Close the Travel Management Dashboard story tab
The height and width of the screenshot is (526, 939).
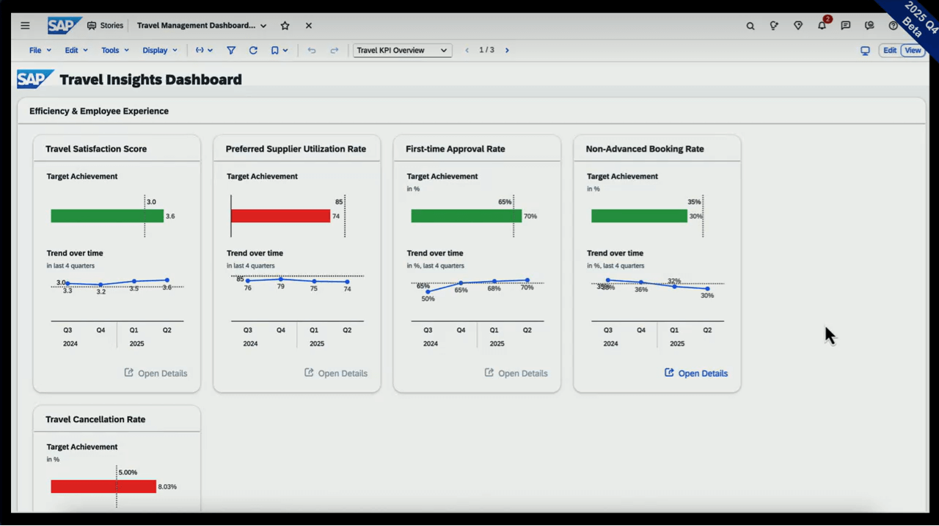click(309, 26)
